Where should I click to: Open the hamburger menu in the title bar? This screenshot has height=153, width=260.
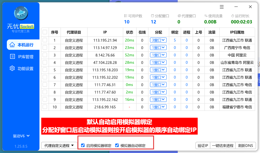click(222, 7)
